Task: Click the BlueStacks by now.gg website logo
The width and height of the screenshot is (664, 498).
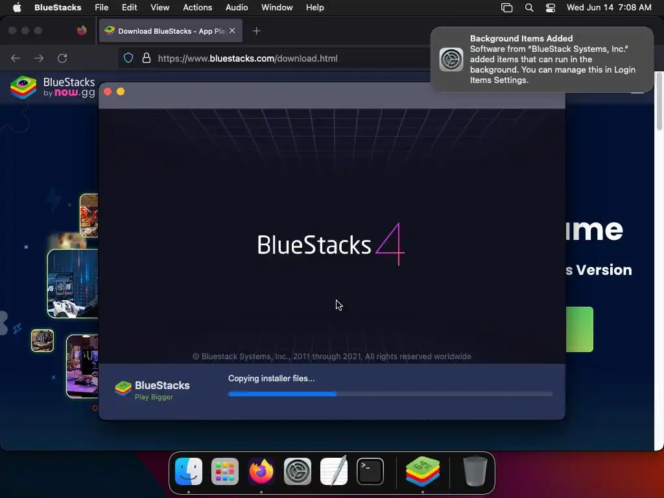Action: (x=53, y=88)
